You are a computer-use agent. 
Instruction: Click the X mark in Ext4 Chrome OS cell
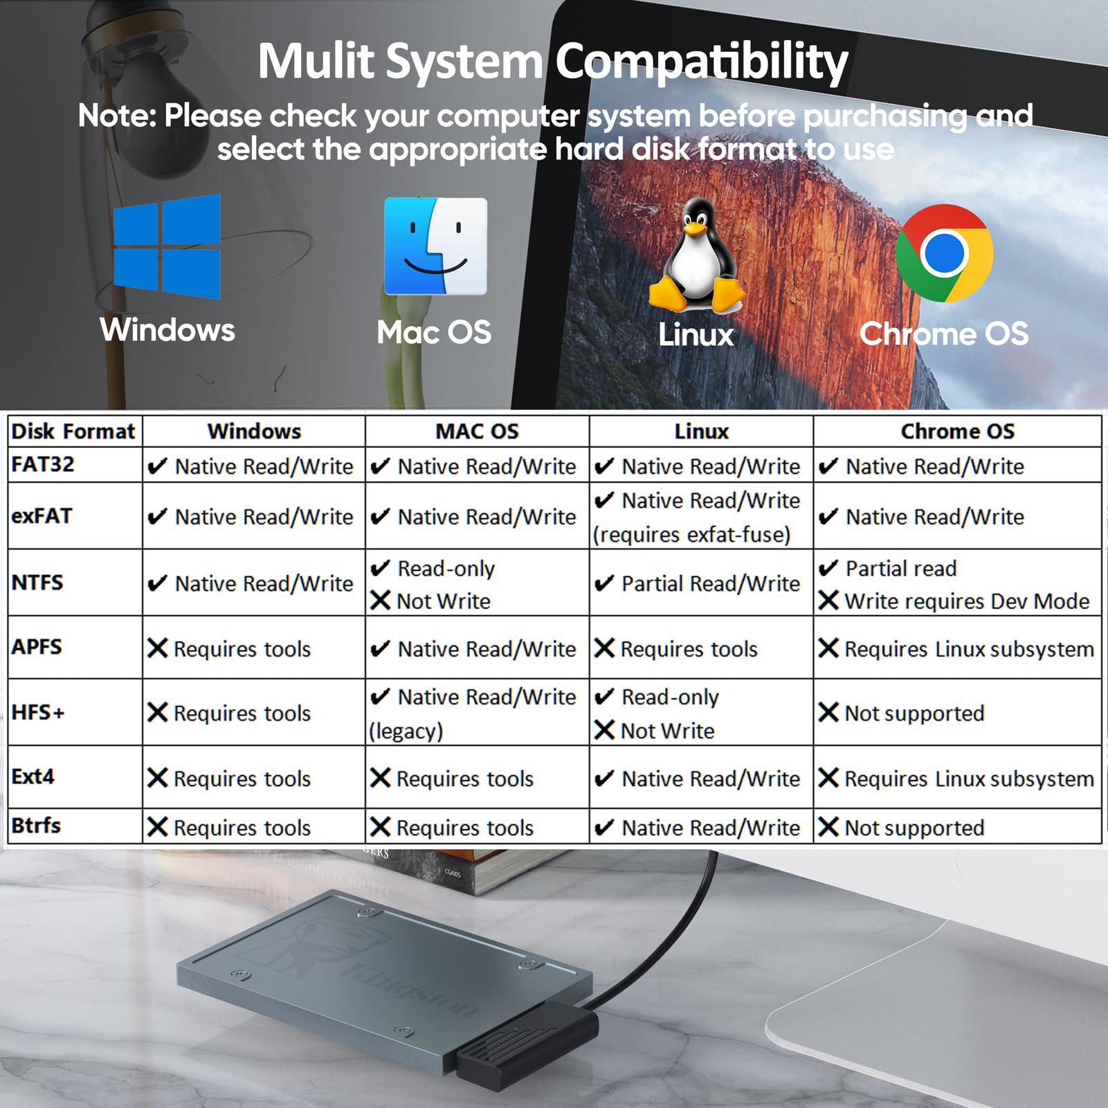(828, 778)
